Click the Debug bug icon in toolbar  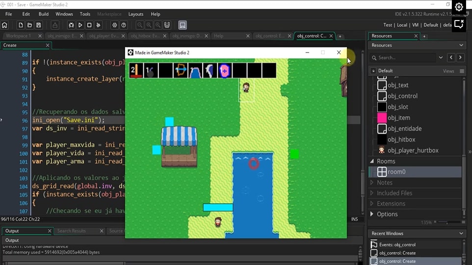pyautogui.click(x=71, y=25)
